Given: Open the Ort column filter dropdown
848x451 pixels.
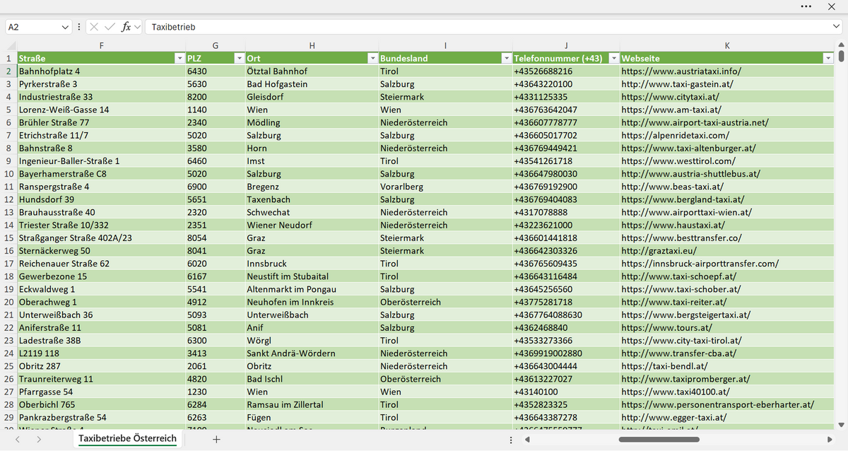Looking at the screenshot, I should click(372, 58).
